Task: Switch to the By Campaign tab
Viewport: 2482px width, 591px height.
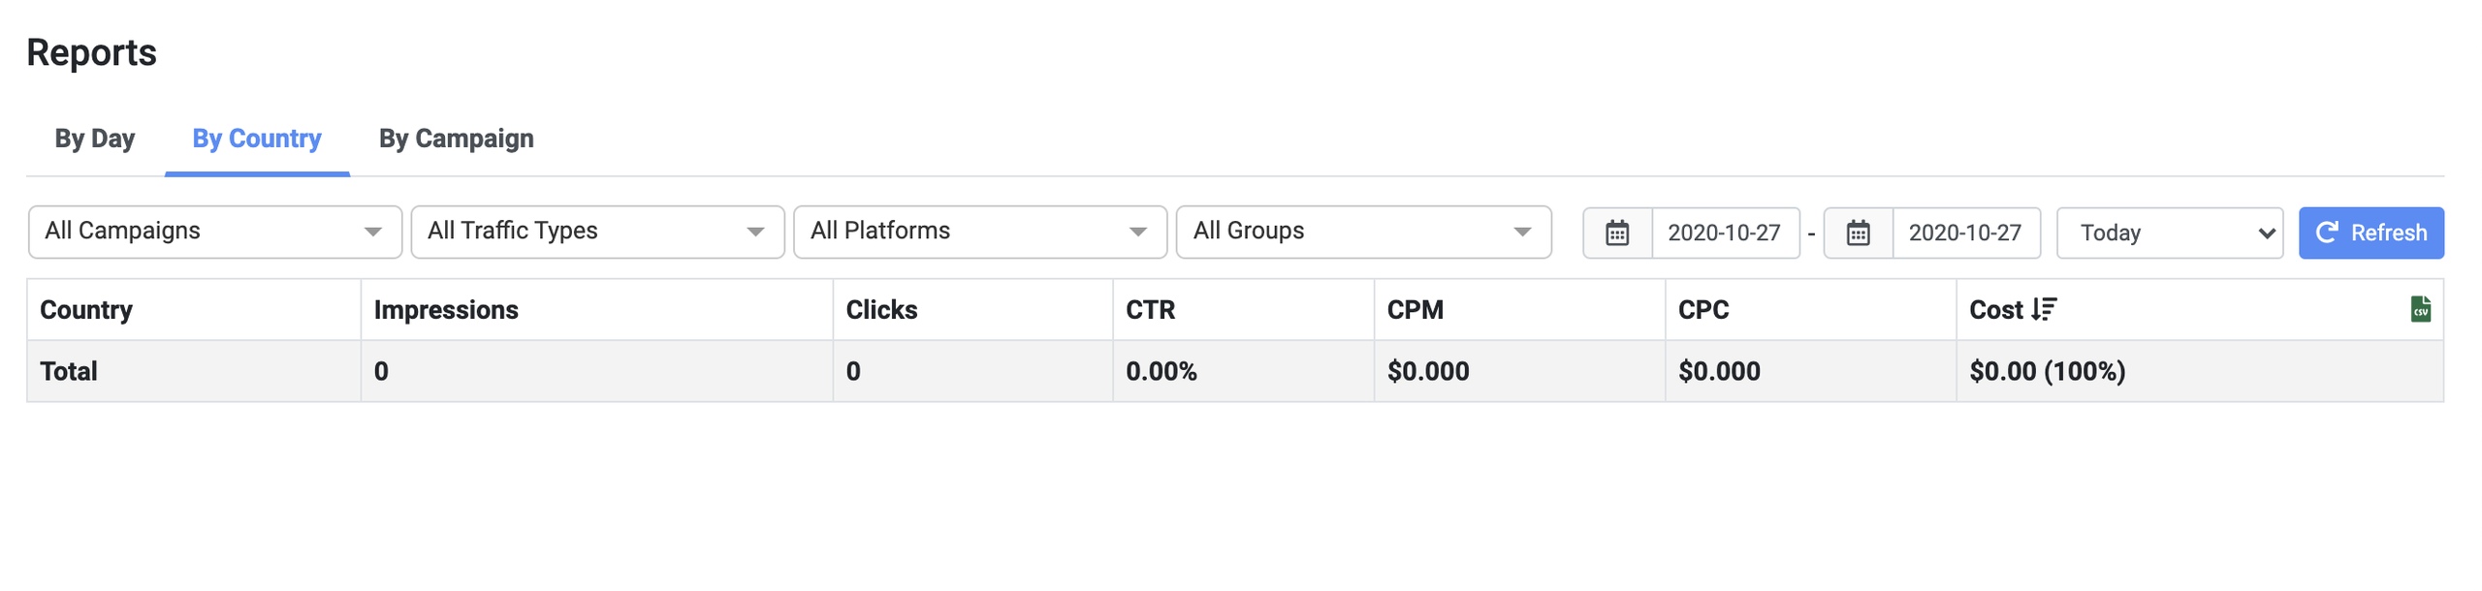Action: [x=456, y=139]
